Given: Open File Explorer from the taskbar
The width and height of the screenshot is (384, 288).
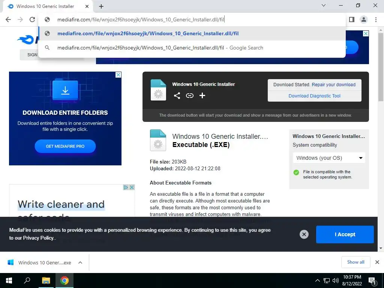Looking at the screenshot, I should 46,280.
